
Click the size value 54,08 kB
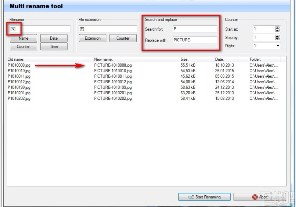tap(188, 82)
